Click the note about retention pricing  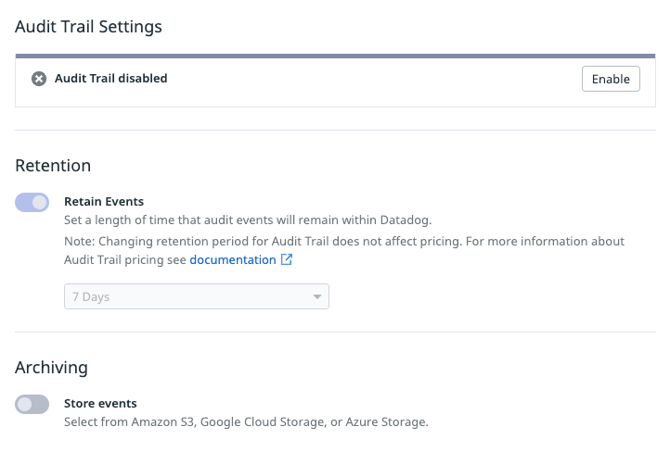click(x=343, y=241)
